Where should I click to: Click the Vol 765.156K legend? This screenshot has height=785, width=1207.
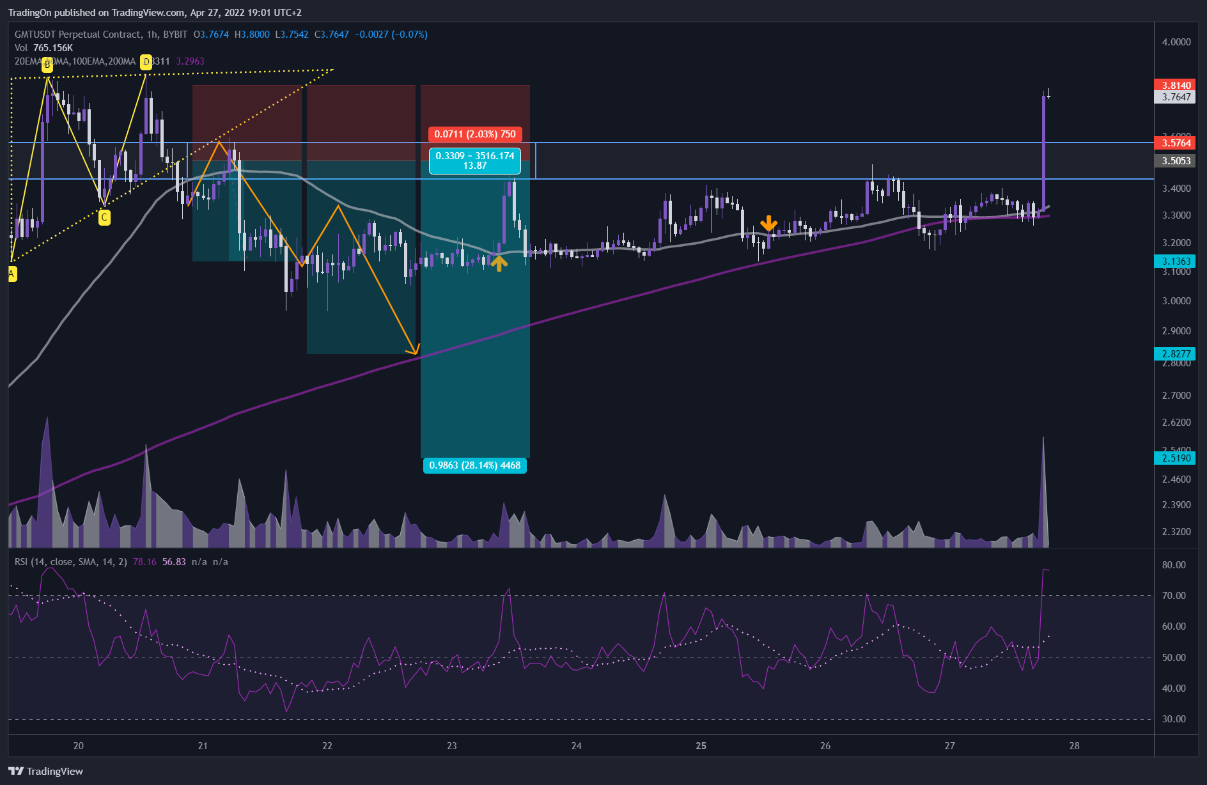click(43, 48)
